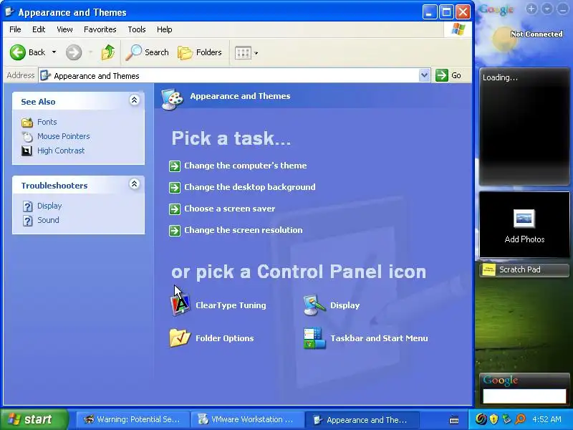
Task: Click the Change the desktop background link
Action: pos(249,187)
